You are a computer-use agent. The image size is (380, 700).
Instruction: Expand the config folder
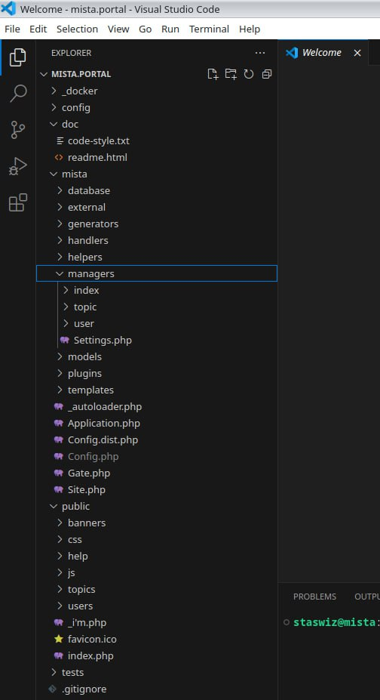157,107
